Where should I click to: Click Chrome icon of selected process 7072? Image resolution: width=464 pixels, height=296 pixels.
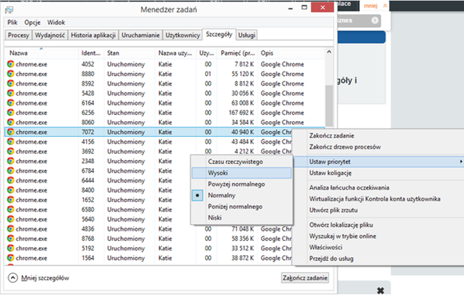[x=11, y=132]
